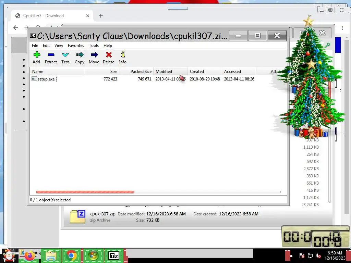
Task: Open the File menu
Action: 35,46
